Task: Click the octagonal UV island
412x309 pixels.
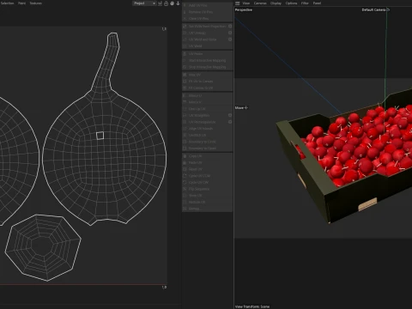Action: (43, 247)
